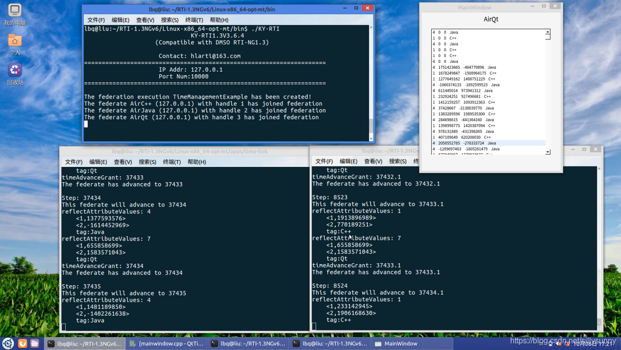Screen dimensions: 621x350
Task: Open 搜索(S) menu in the time-tick terminal
Action: tap(147, 162)
